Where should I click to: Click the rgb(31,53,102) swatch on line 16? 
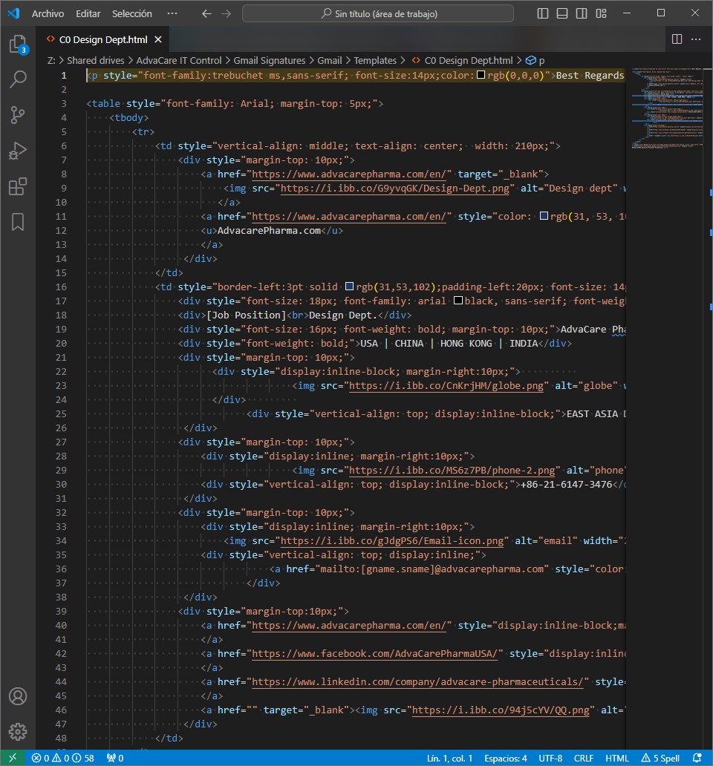(349, 287)
